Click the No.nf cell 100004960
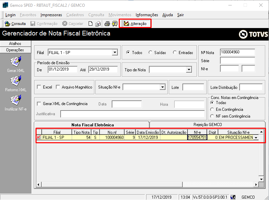Viewport: 269px width, 200px height. pos(112,137)
